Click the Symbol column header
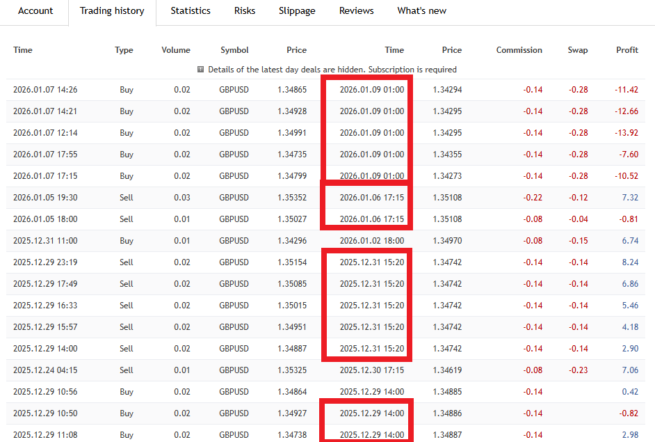The width and height of the screenshot is (655, 442). tap(234, 49)
